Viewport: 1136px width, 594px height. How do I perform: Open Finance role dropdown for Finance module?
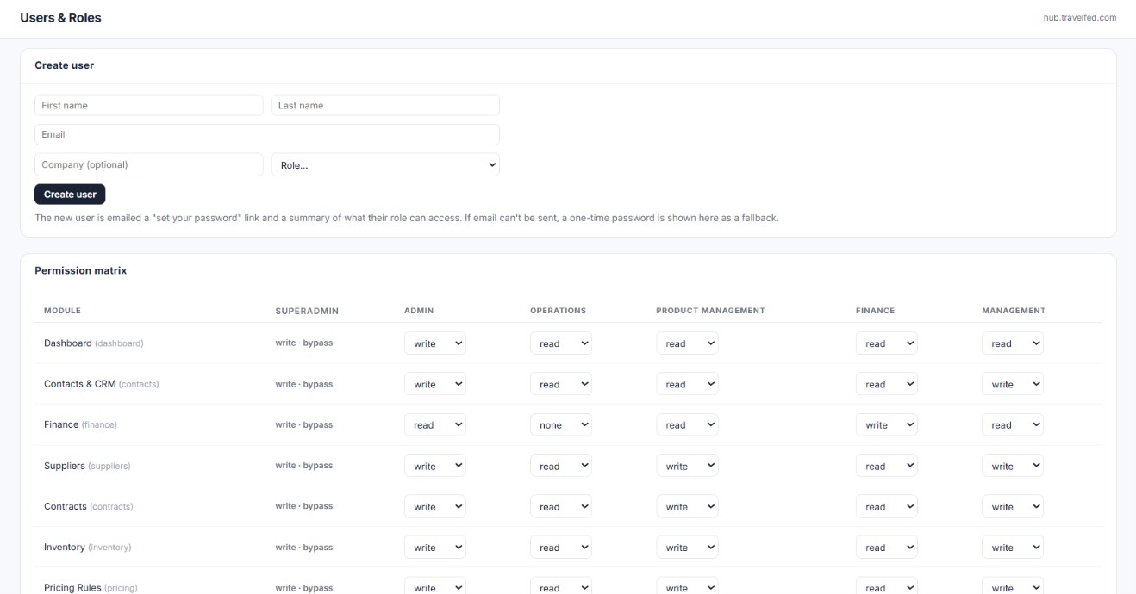pos(887,424)
